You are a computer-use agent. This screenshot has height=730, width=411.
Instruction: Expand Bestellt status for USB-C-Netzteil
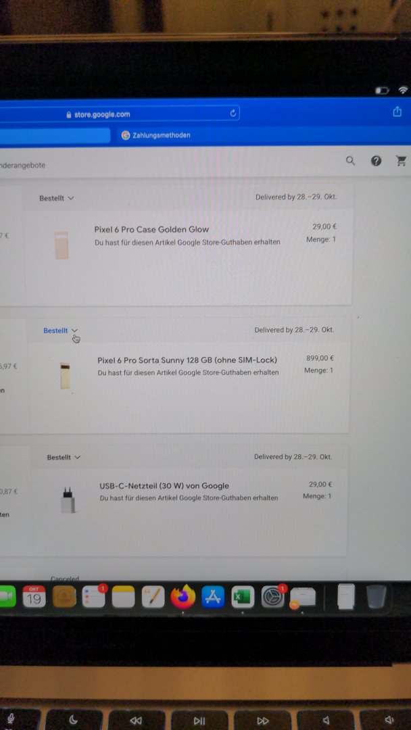tap(64, 458)
